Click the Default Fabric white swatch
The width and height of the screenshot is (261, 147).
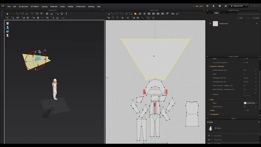pyautogui.click(x=215, y=24)
